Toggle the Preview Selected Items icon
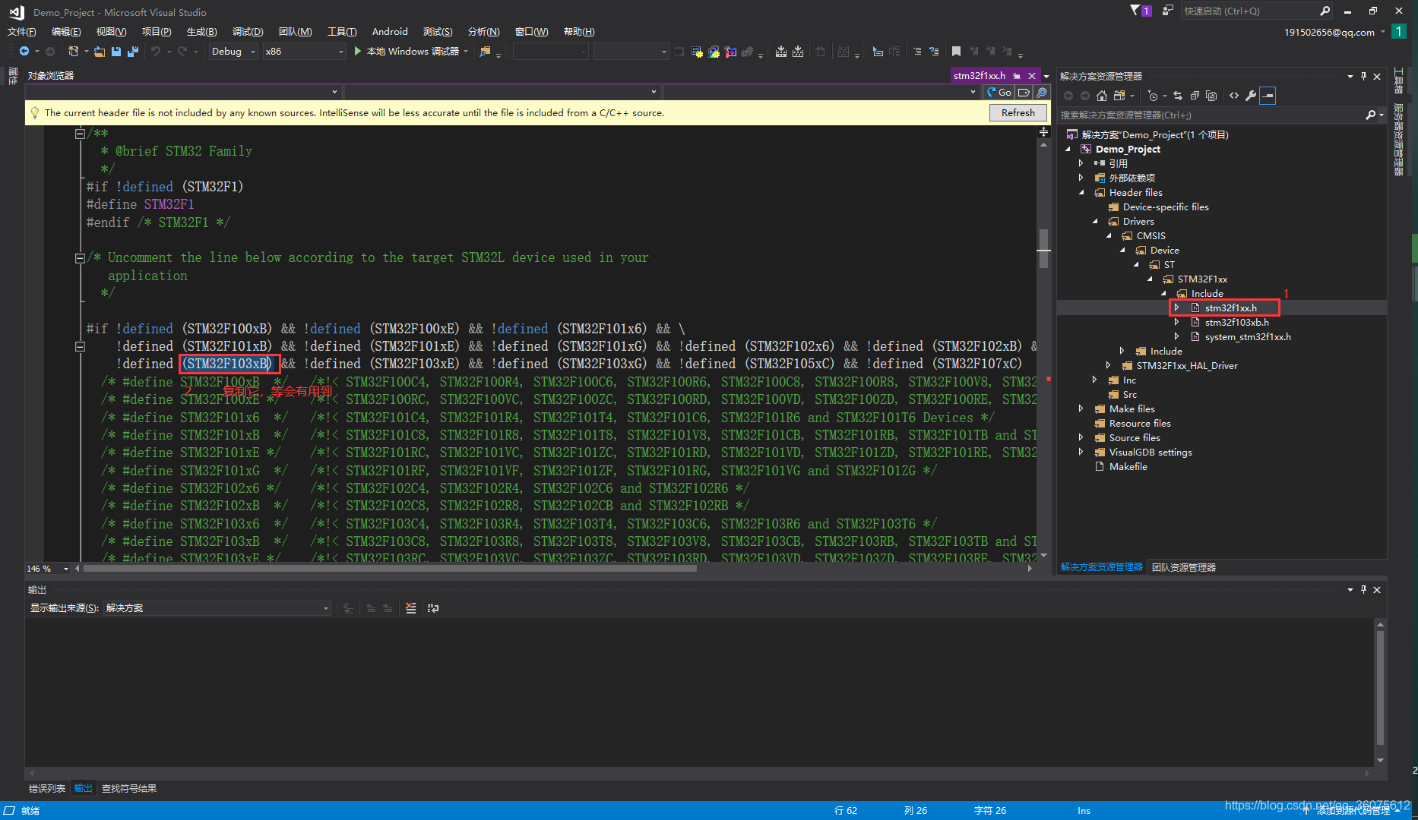The image size is (1418, 820). point(1268,96)
